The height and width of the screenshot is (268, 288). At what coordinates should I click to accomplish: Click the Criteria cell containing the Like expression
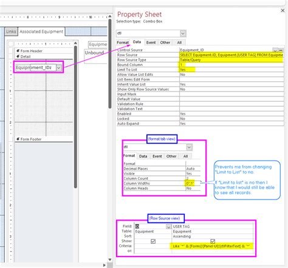pos(212,246)
